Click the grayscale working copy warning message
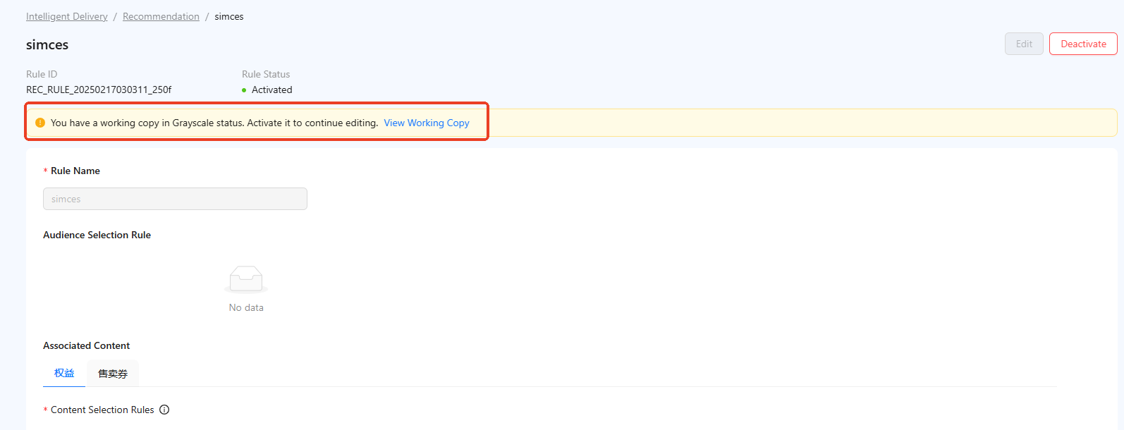 click(x=214, y=123)
